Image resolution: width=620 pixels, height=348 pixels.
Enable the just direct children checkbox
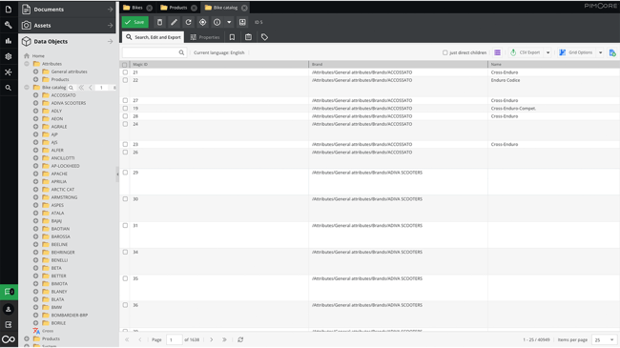445,52
